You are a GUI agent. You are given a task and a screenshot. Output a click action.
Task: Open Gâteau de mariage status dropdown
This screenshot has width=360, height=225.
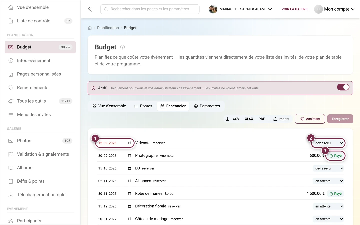(x=328, y=219)
